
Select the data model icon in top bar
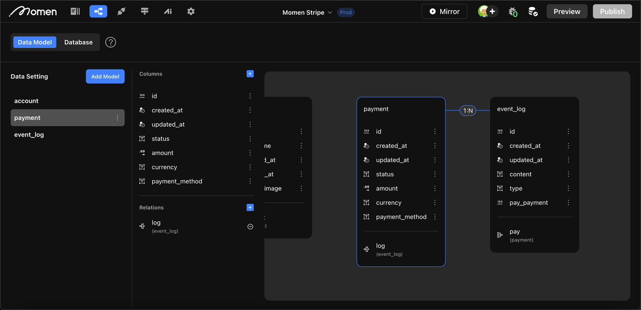[98, 11]
